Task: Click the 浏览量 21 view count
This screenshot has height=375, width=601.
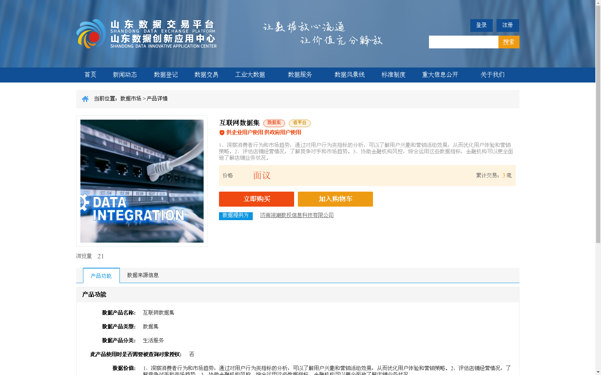Action: coord(90,256)
